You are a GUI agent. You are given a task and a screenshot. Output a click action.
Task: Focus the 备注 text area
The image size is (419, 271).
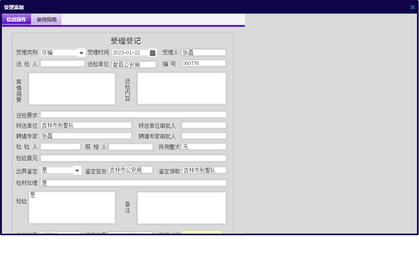point(181,208)
